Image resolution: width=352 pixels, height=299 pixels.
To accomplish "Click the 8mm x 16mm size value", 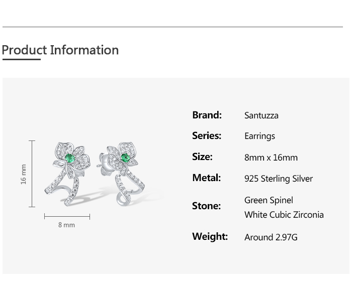I will click(x=271, y=158).
